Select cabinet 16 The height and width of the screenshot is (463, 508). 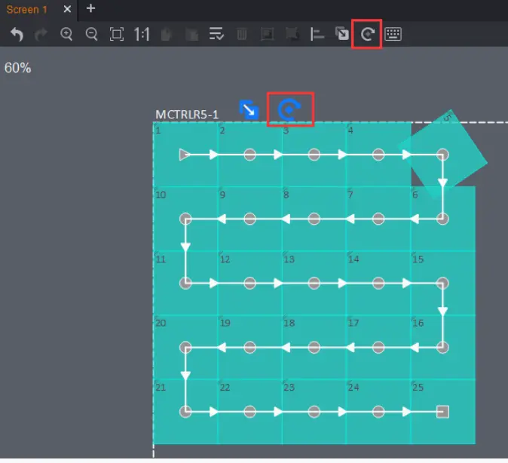[x=442, y=347]
